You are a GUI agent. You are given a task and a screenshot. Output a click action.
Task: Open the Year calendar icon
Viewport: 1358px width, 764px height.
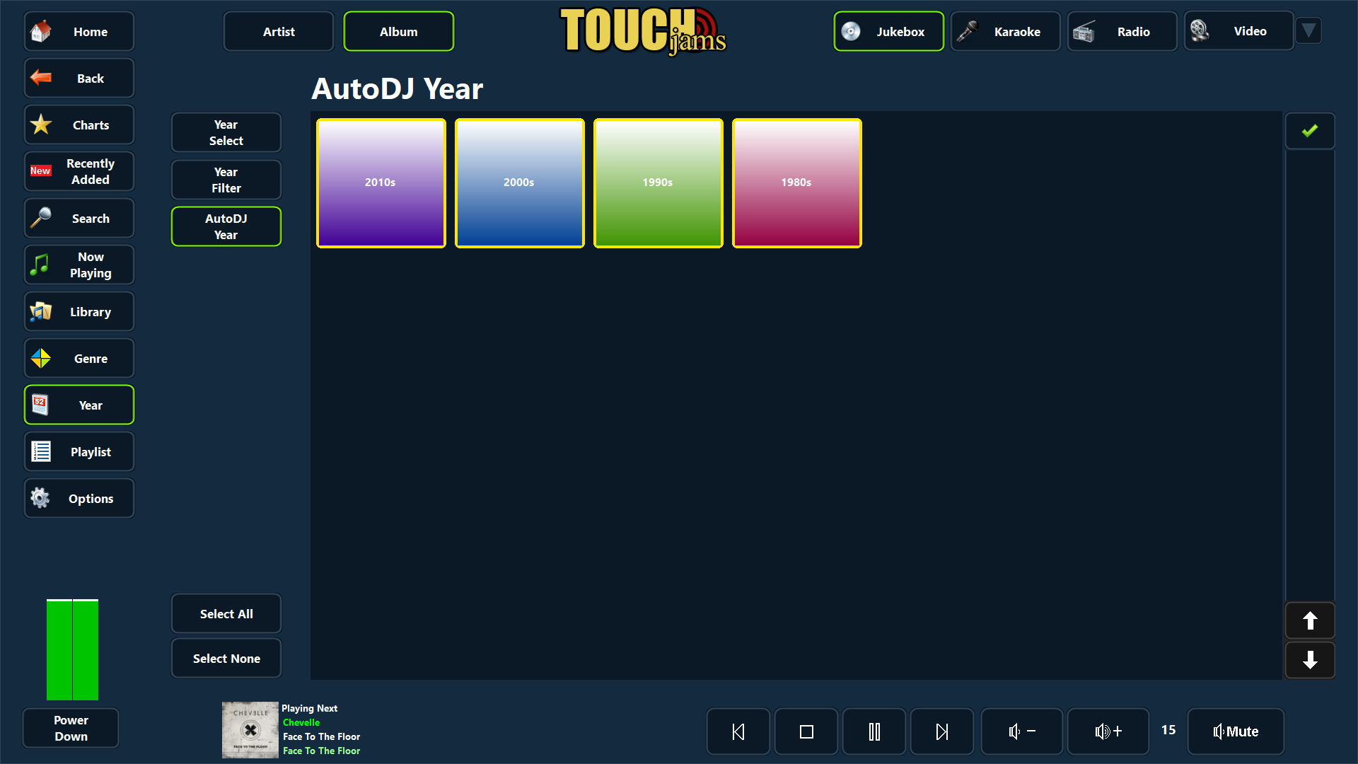click(40, 405)
